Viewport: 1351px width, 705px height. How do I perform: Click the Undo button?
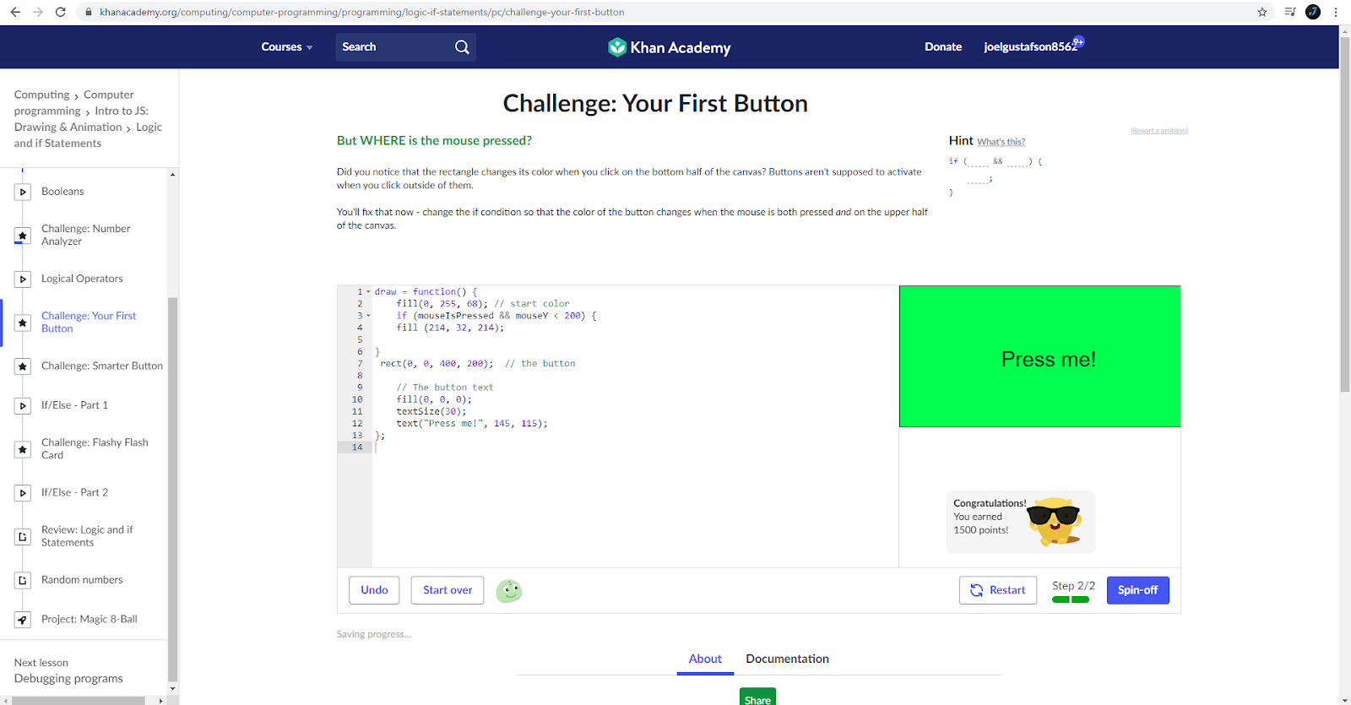(x=374, y=590)
